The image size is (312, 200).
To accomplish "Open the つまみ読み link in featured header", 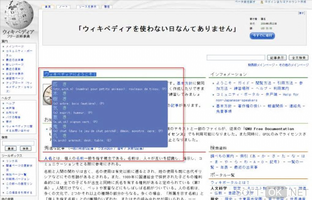I will (106, 149).
